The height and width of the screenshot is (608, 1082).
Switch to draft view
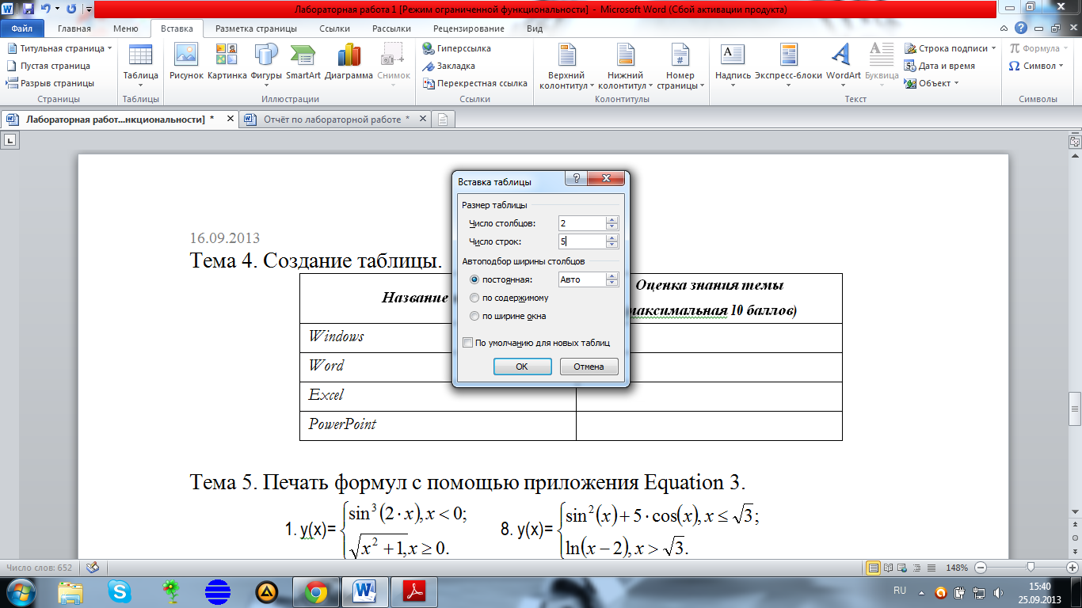tap(930, 568)
